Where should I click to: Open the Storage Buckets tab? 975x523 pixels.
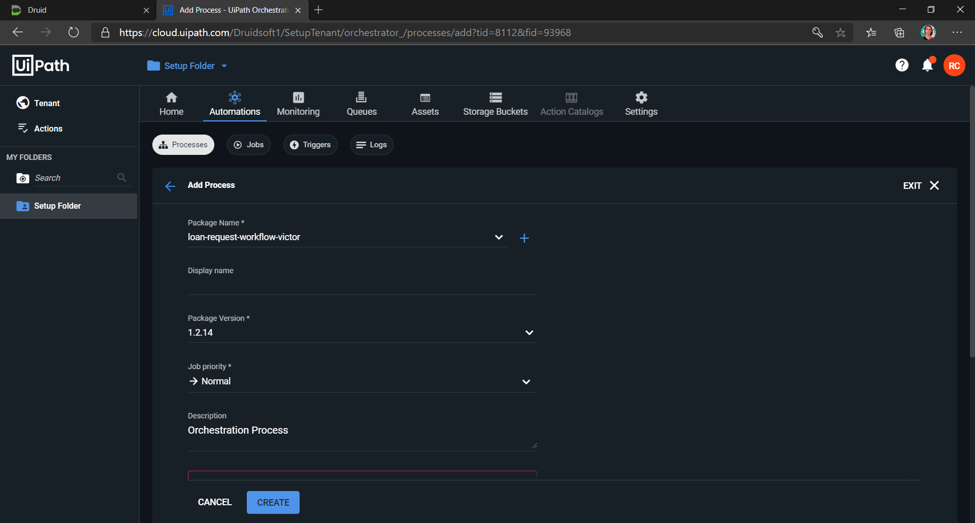[495, 104]
